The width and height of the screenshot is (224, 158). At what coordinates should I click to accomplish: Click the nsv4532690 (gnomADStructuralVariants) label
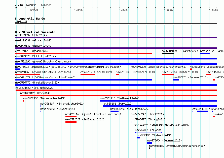pyautogui.click(x=43, y=61)
